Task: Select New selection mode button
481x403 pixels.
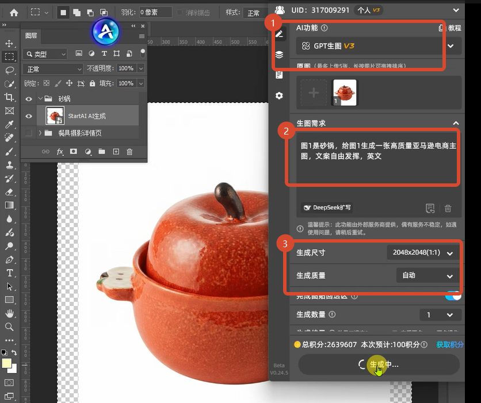Action: click(63, 13)
